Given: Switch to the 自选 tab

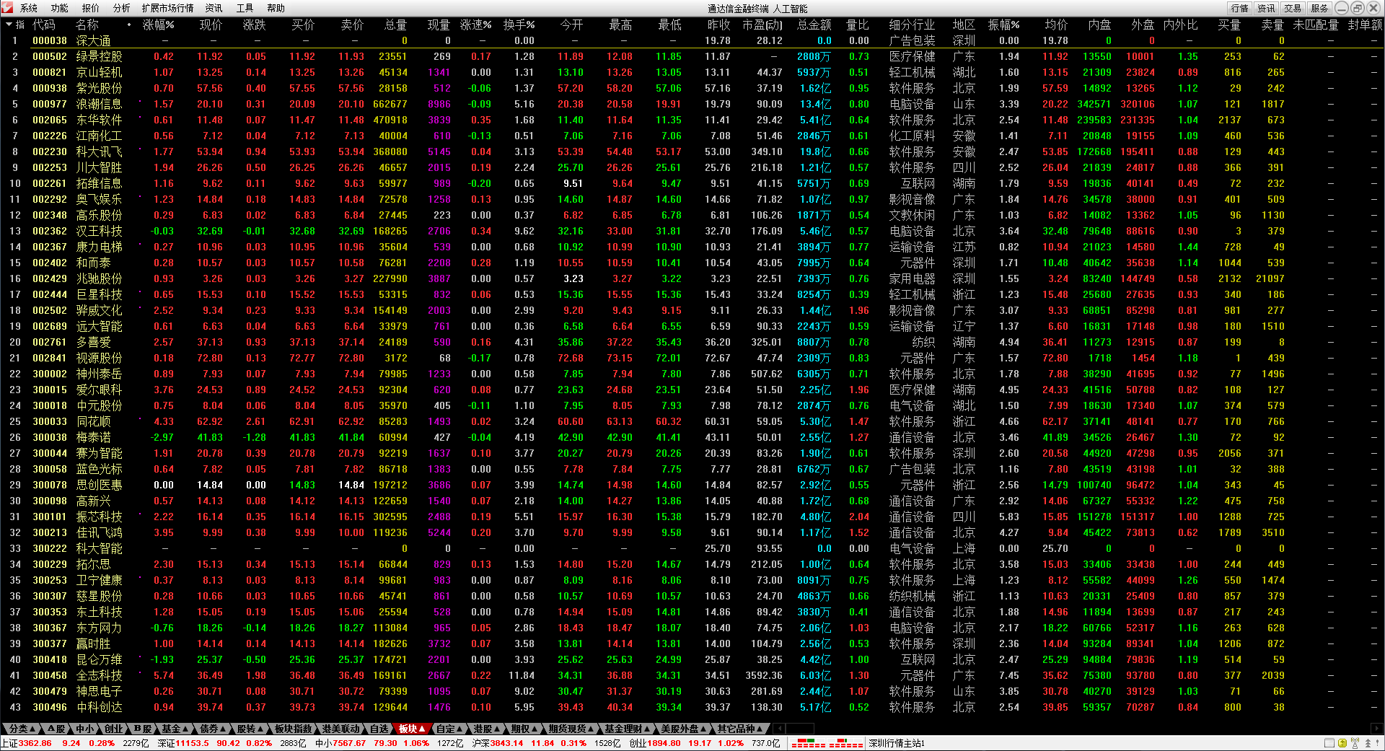Looking at the screenshot, I should tap(379, 729).
